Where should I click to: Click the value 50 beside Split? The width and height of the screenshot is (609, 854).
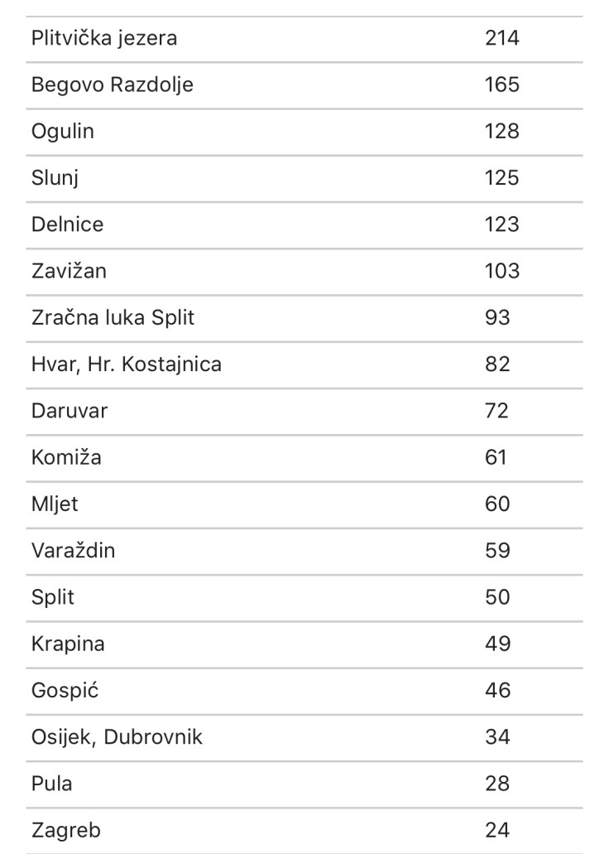[x=497, y=597]
